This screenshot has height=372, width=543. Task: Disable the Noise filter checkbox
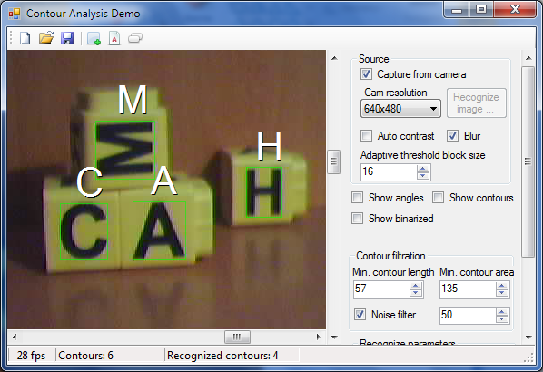click(360, 315)
